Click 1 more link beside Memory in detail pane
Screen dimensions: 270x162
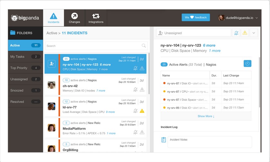(215, 51)
